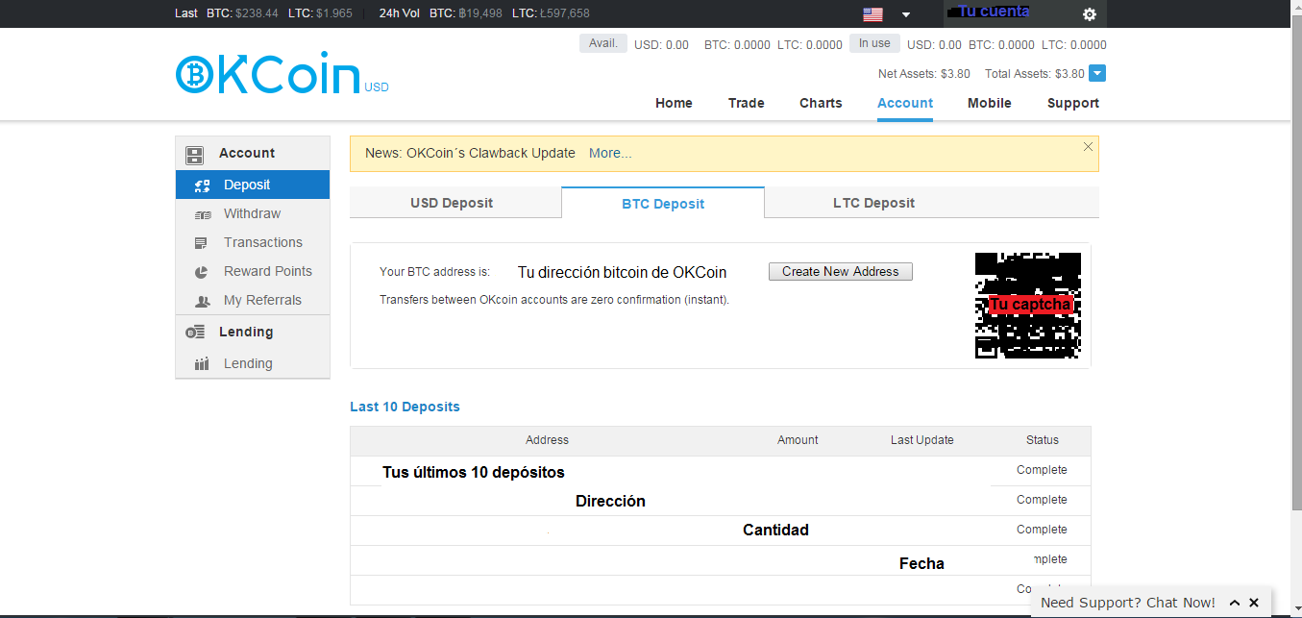Switch to the BTC Deposit tab

click(663, 204)
